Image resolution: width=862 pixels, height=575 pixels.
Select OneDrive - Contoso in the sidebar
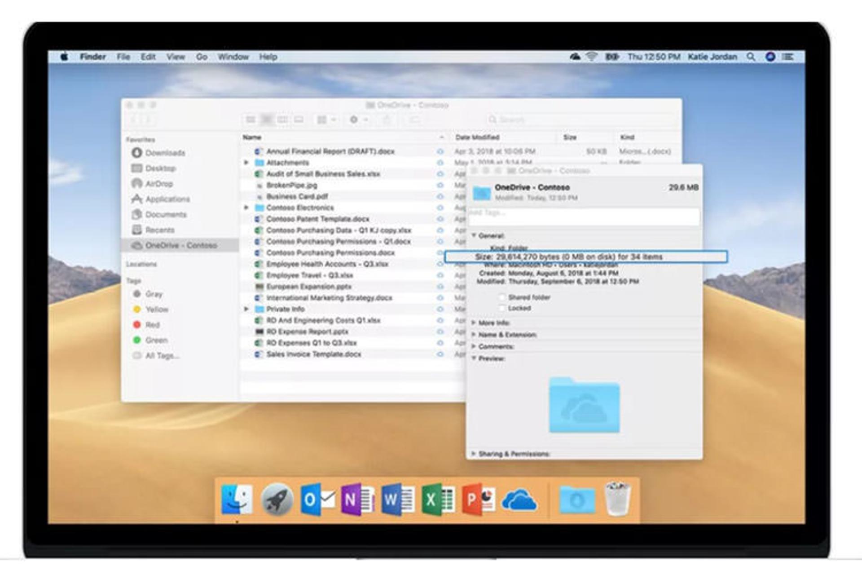click(180, 245)
